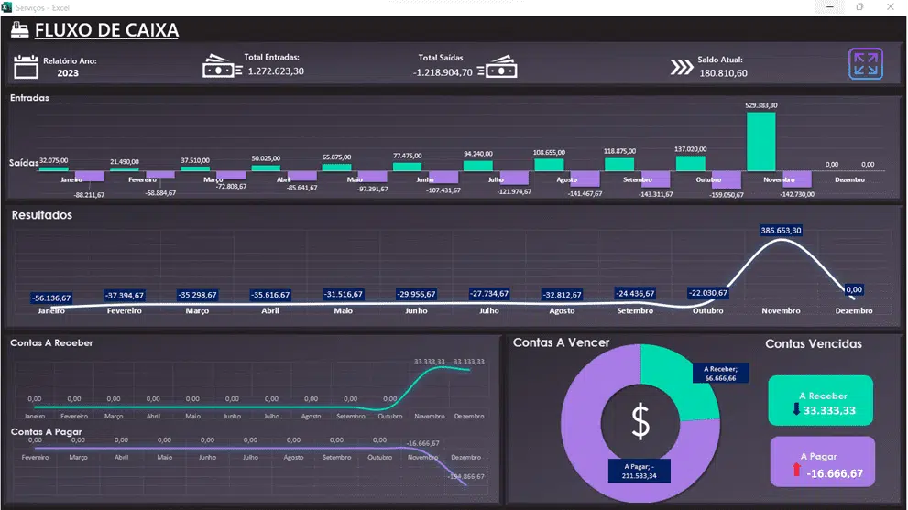Click the cash register icon beside title
This screenshot has width=908, height=510.
coord(20,30)
